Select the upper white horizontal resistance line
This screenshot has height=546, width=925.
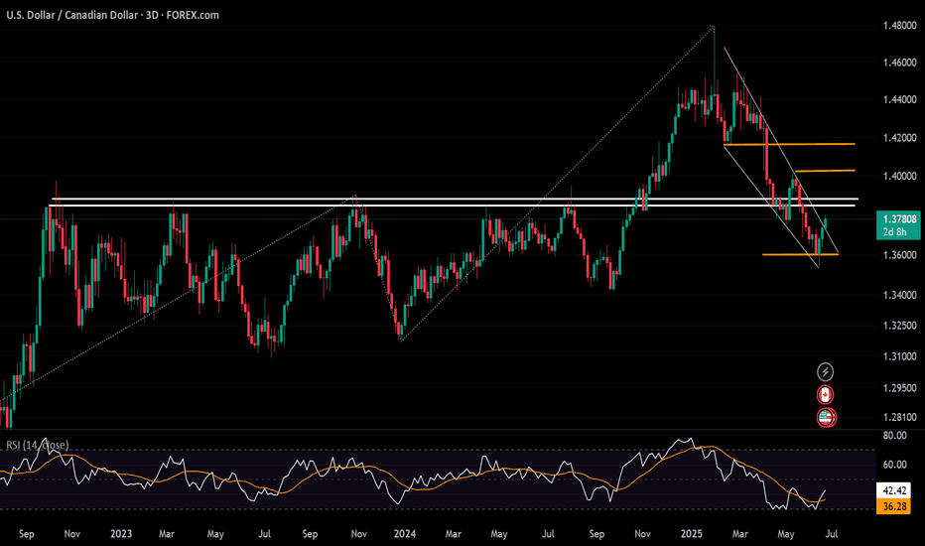(x=455, y=199)
